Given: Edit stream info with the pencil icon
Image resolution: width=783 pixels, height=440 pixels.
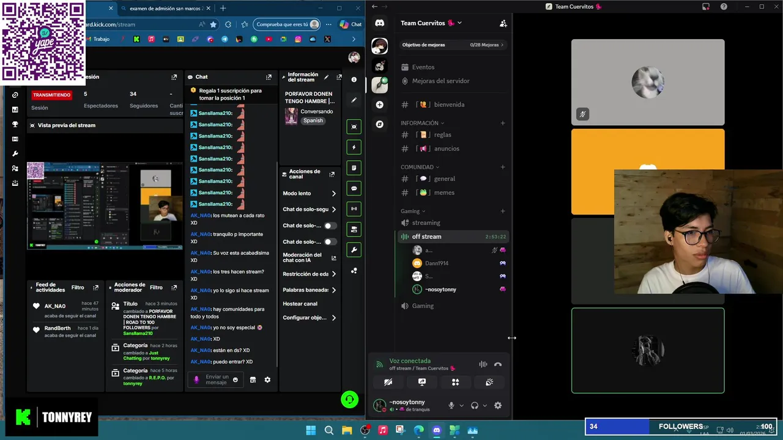Looking at the screenshot, I should pyautogui.click(x=326, y=77).
